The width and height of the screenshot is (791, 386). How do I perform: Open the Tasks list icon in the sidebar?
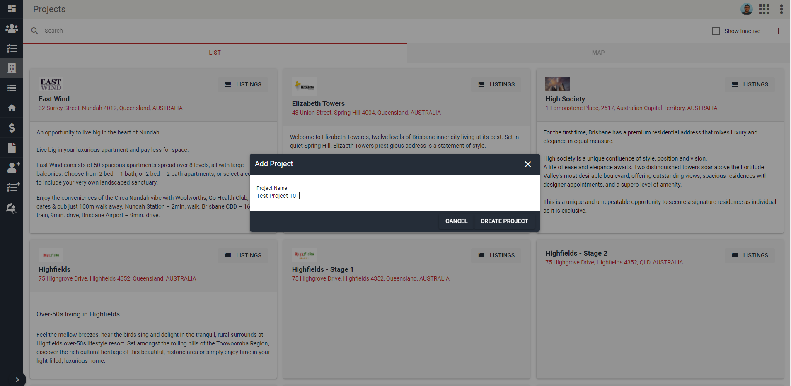coord(12,49)
